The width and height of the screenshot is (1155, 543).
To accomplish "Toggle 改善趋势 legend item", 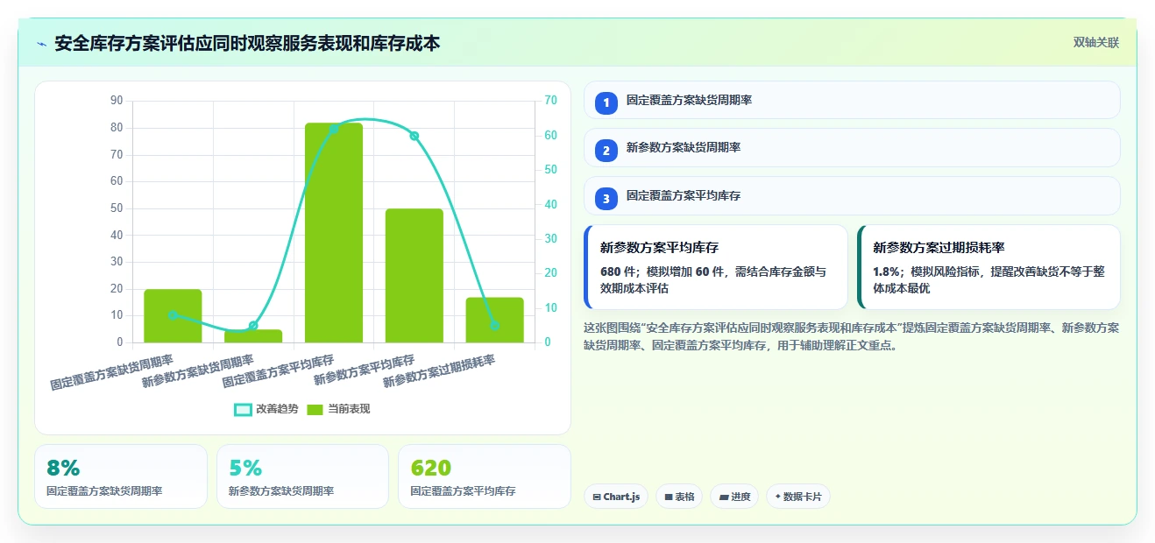I will pos(266,409).
